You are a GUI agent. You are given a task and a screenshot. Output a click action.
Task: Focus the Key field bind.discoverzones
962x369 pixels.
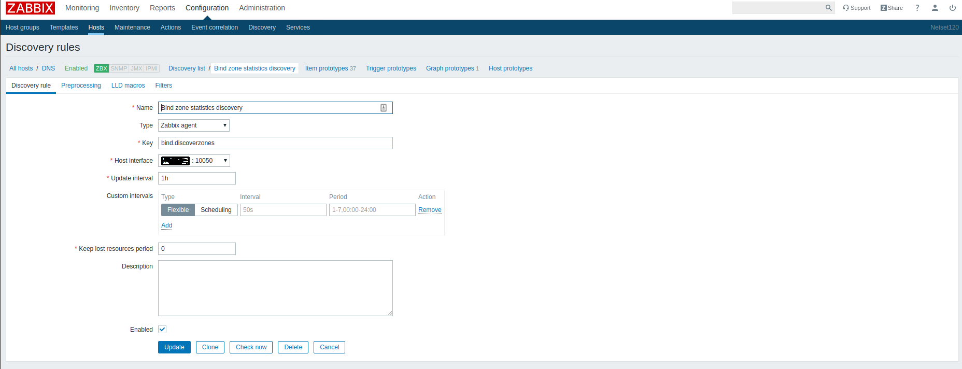coord(275,143)
